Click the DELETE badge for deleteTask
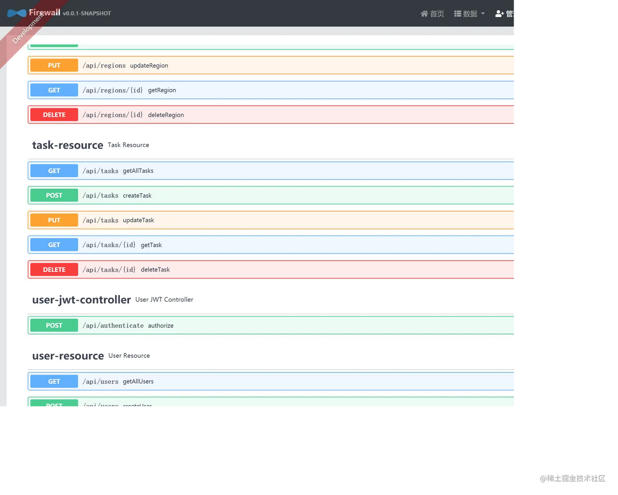 point(54,270)
